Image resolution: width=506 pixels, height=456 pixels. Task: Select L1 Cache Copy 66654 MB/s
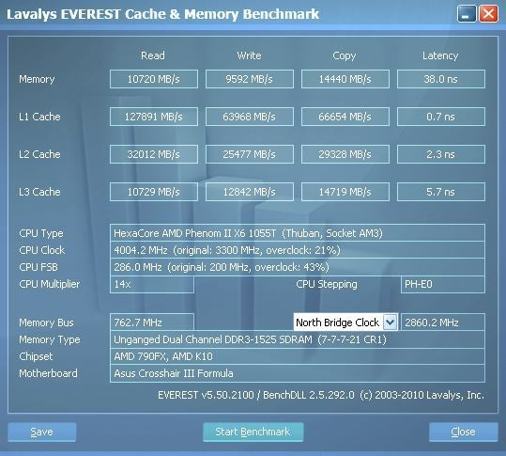(345, 117)
